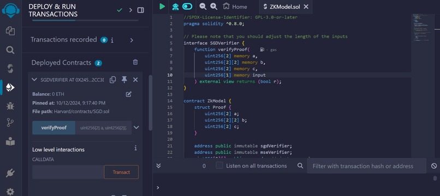The width and height of the screenshot is (440, 196).
Task: Click the 'interface SGDVerifier {' code line
Action: point(214,43)
